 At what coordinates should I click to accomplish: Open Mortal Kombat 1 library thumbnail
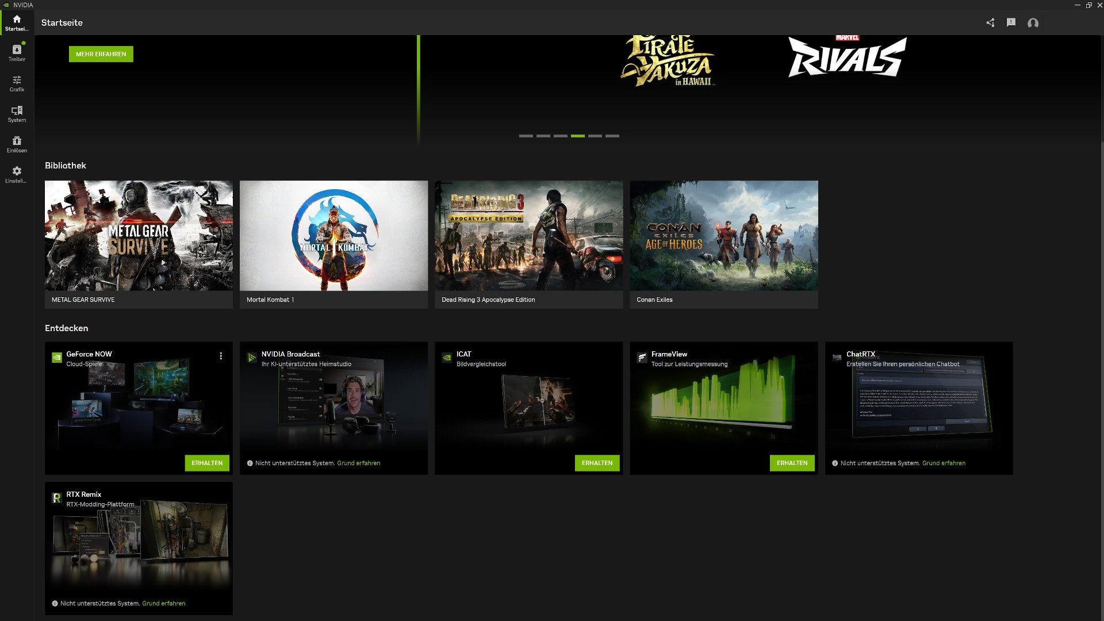click(x=333, y=236)
